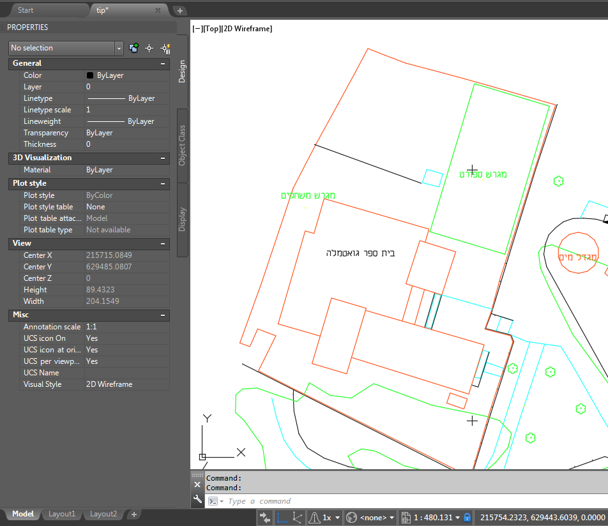Select the Lineweight ByLayer value
Image resolution: width=608 pixels, height=526 pixels.
click(127, 121)
